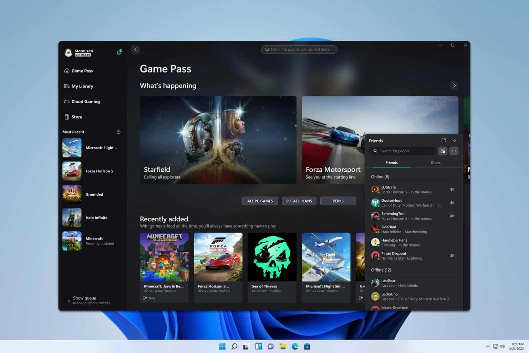Select friend ElderRed in Halo Infinite

tap(413, 229)
